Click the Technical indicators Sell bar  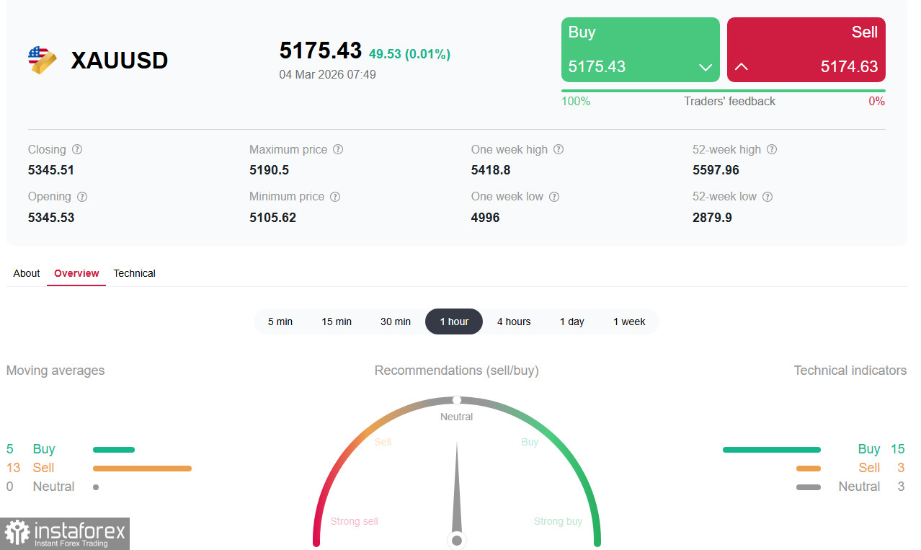tap(809, 469)
